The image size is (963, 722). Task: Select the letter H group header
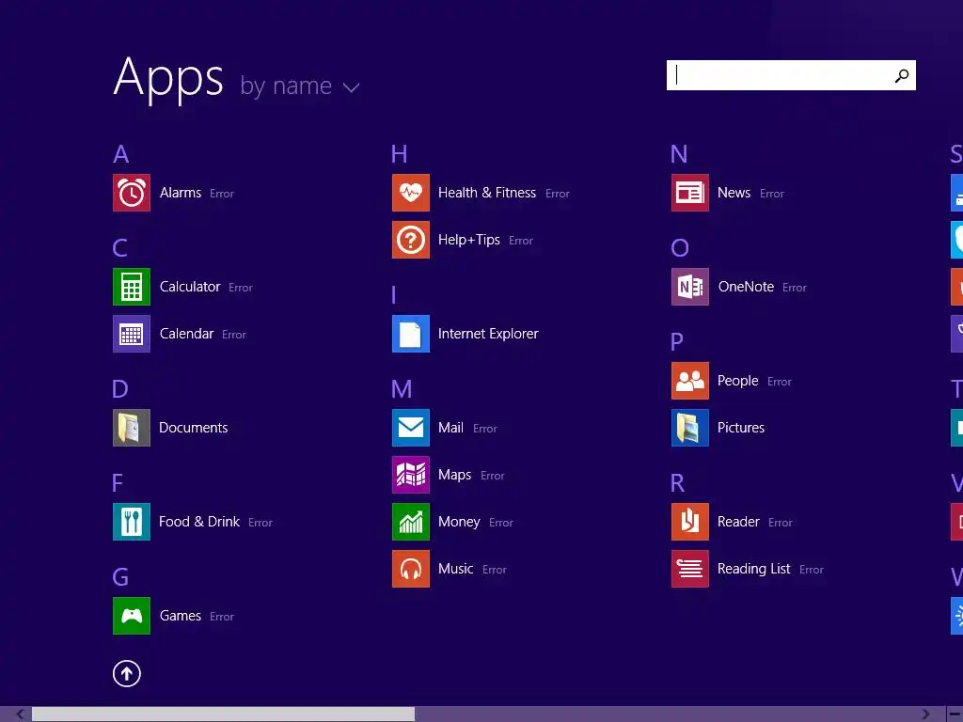pos(399,154)
